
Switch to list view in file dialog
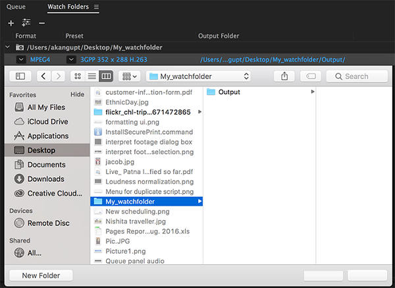92,76
